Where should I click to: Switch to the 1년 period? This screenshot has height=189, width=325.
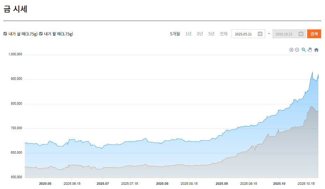188,34
